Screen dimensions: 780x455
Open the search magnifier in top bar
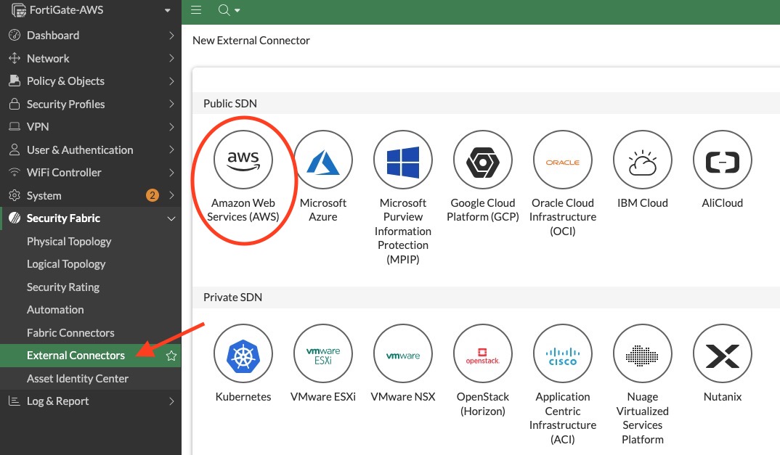coord(224,10)
